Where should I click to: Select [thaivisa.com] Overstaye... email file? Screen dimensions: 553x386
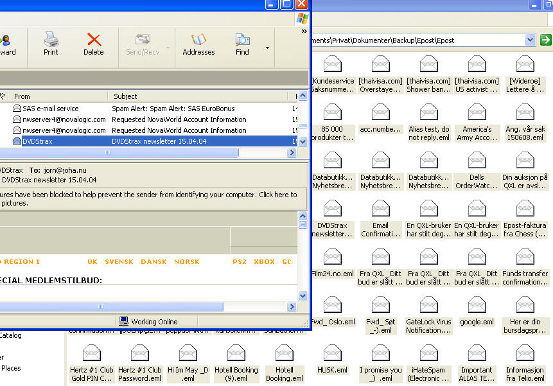(380, 75)
